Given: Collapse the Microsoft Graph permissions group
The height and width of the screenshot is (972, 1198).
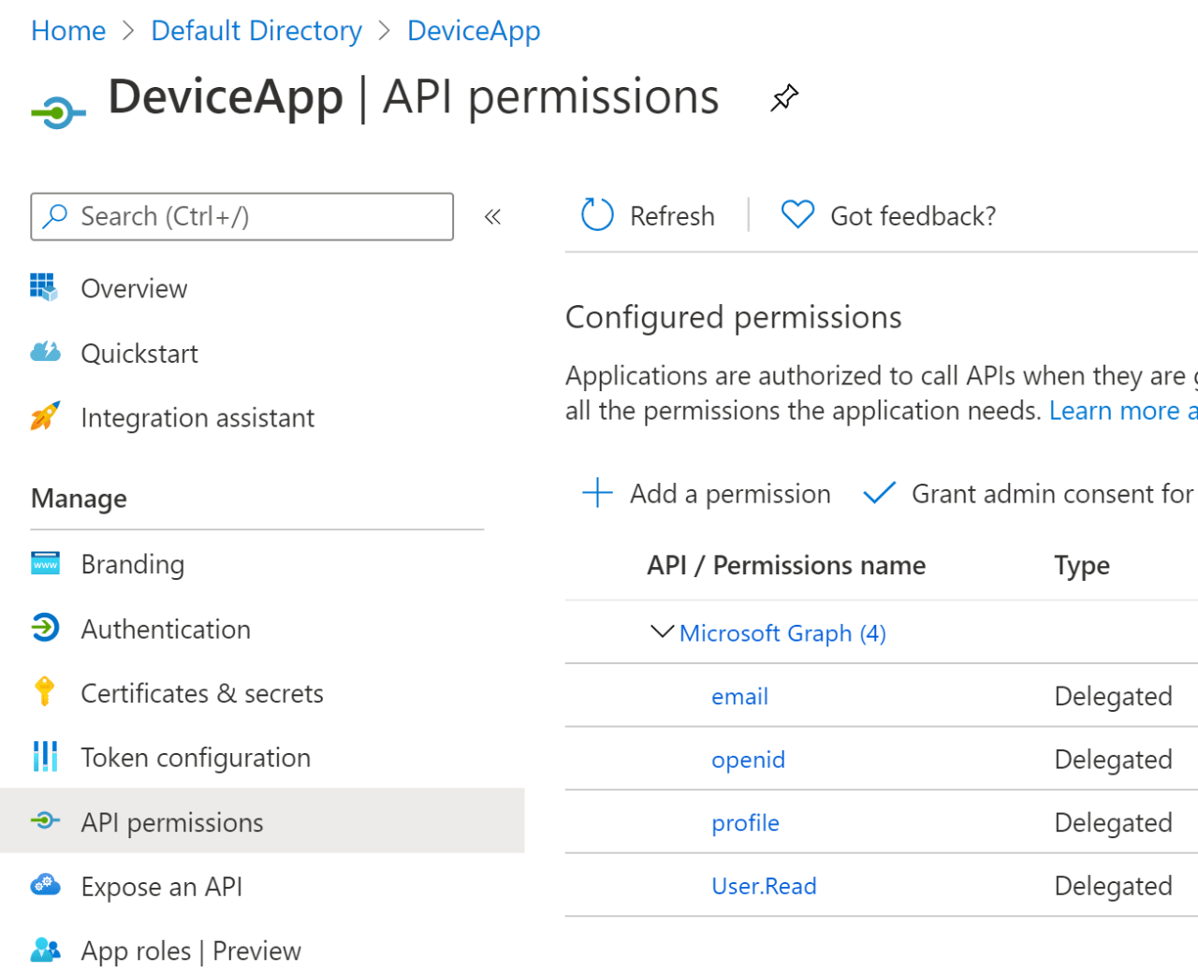Looking at the screenshot, I should pyautogui.click(x=662, y=632).
